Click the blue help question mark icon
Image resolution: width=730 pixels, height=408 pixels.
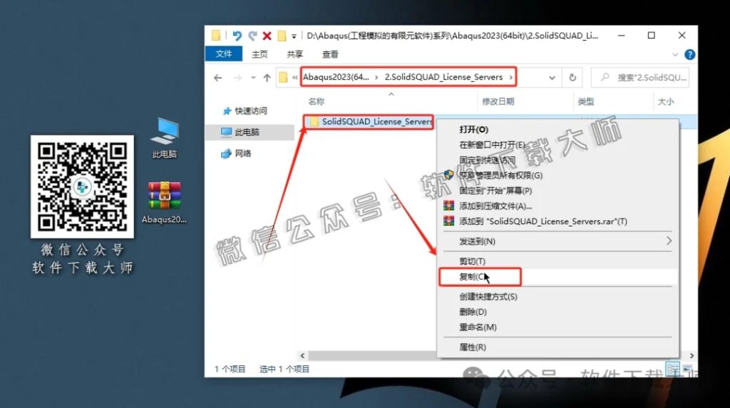[x=689, y=54]
